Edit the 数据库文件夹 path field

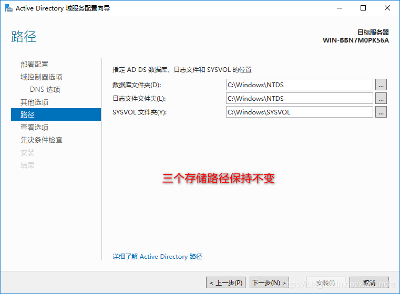tap(300, 85)
